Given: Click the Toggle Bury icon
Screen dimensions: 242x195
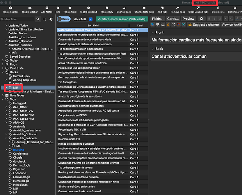Looking at the screenshot, I should (x=107, y=8).
